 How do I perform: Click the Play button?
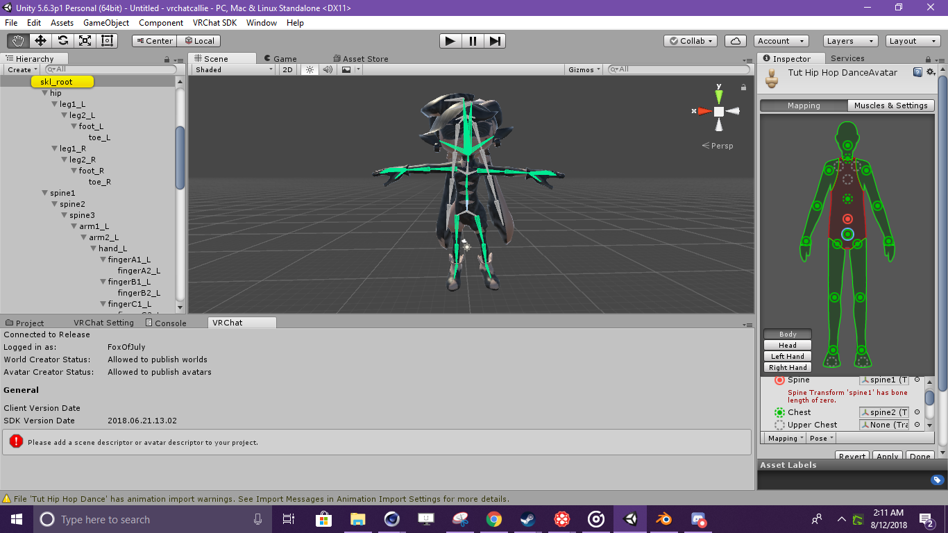(450, 41)
